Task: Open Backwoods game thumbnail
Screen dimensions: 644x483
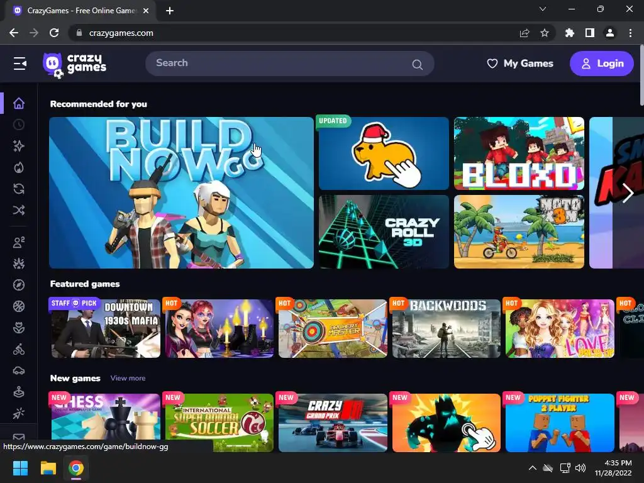Action: pos(447,328)
